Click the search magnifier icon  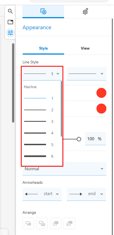[x=10, y=11]
